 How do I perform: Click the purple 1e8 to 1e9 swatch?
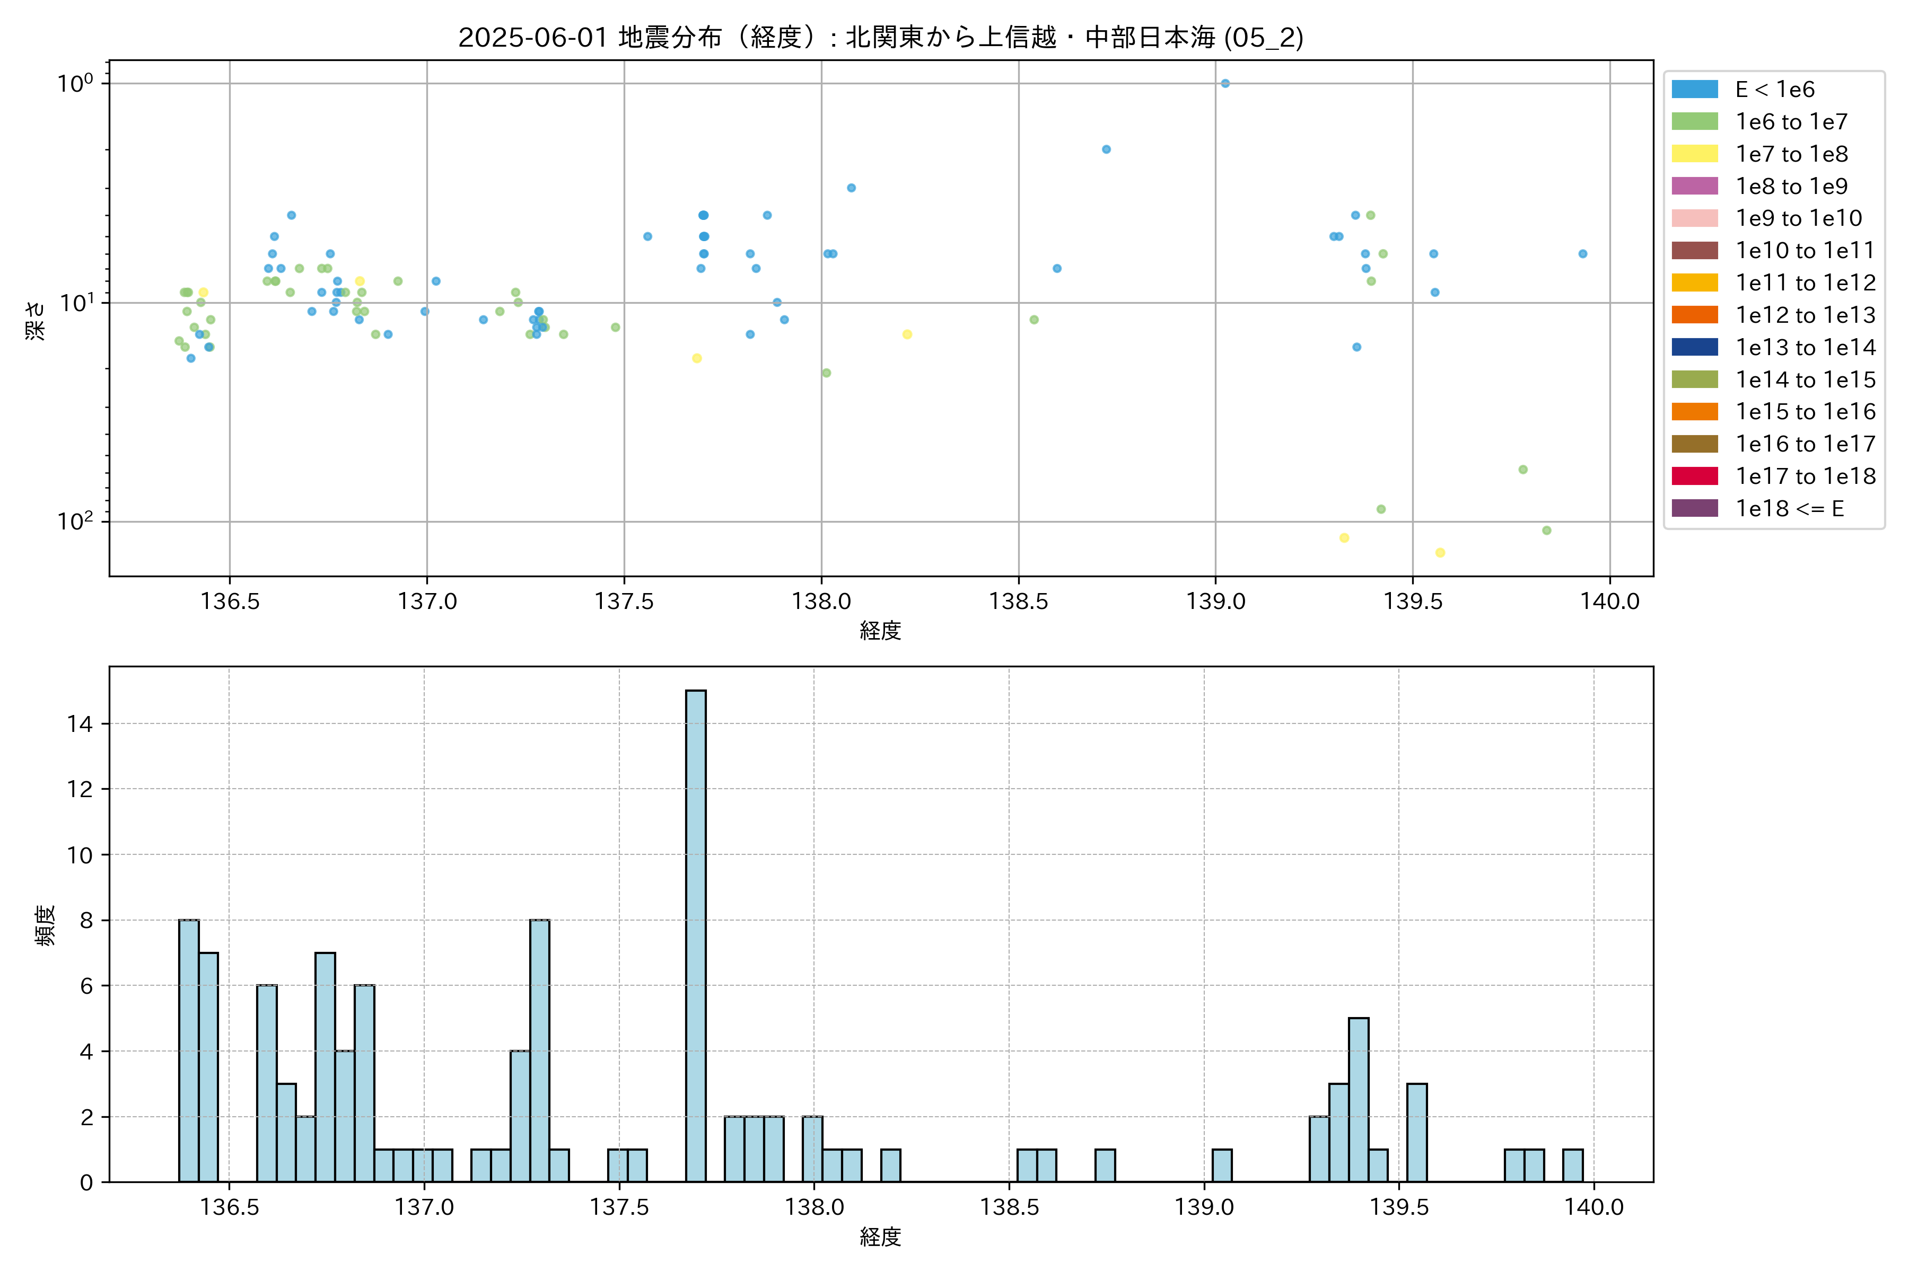click(x=1695, y=186)
